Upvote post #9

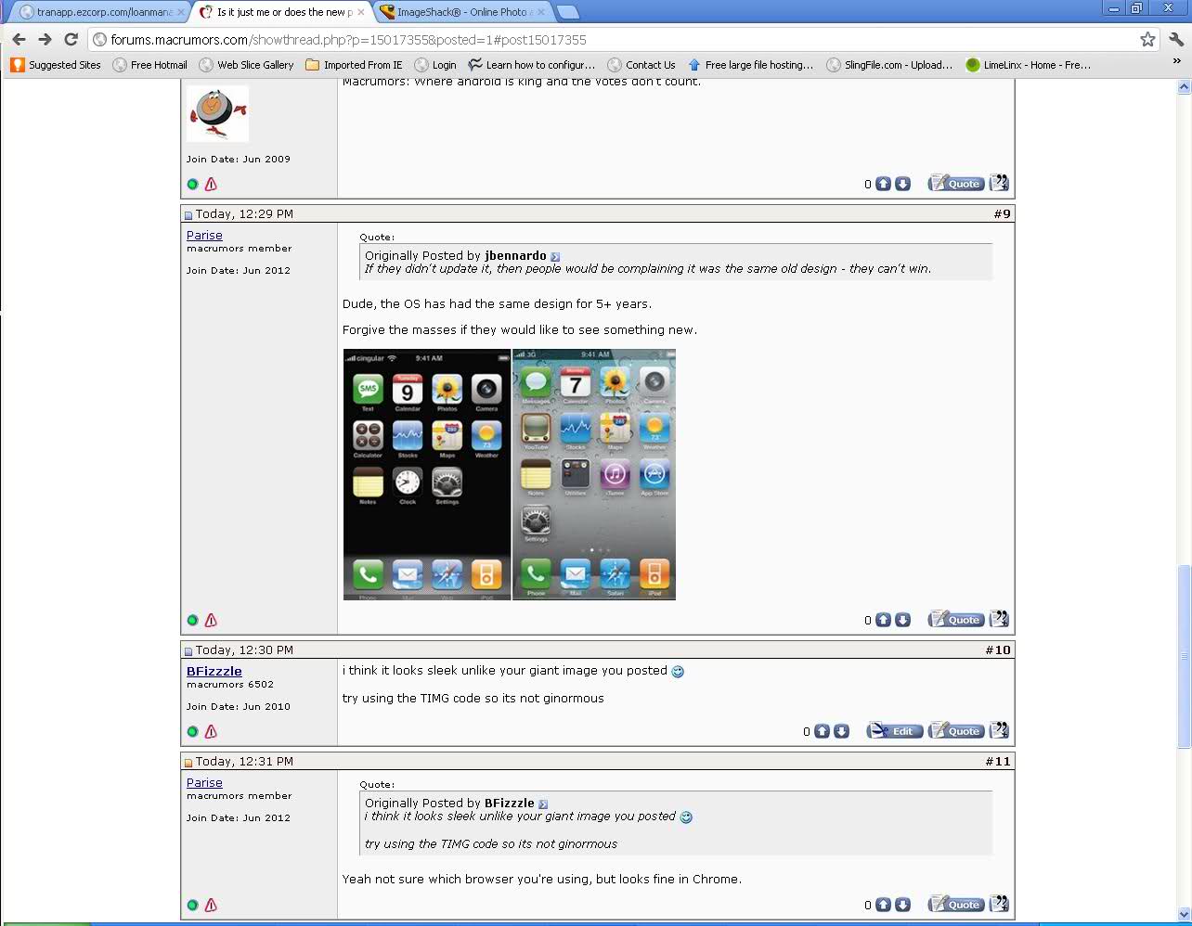coord(884,620)
